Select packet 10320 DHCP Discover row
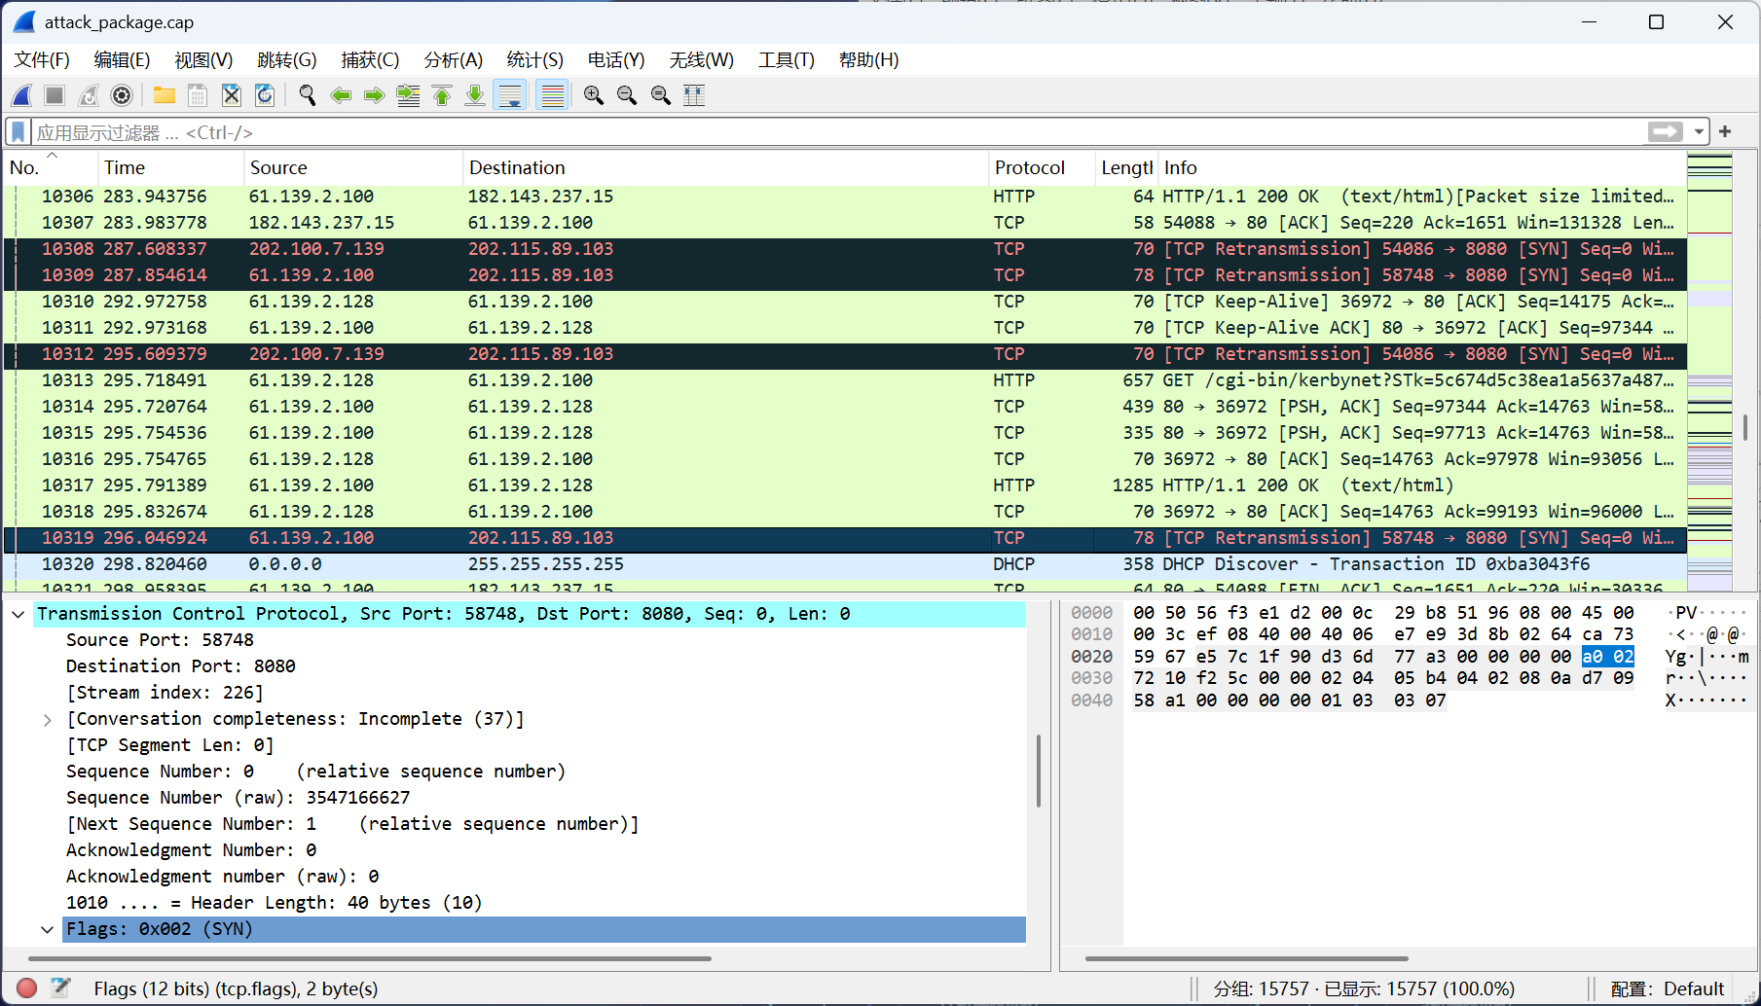The width and height of the screenshot is (1761, 1006). (x=845, y=564)
